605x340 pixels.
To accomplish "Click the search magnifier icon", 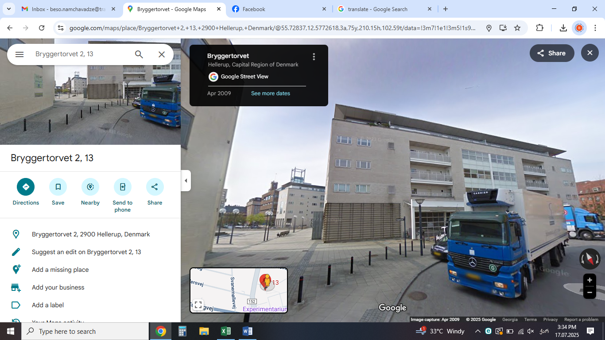I will 139,54.
